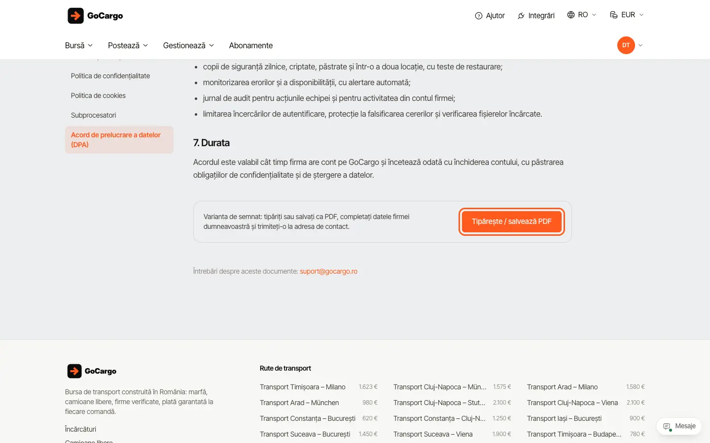This screenshot has height=443, width=710.
Task: Click the Ajutor help question-mark icon
Action: point(478,16)
